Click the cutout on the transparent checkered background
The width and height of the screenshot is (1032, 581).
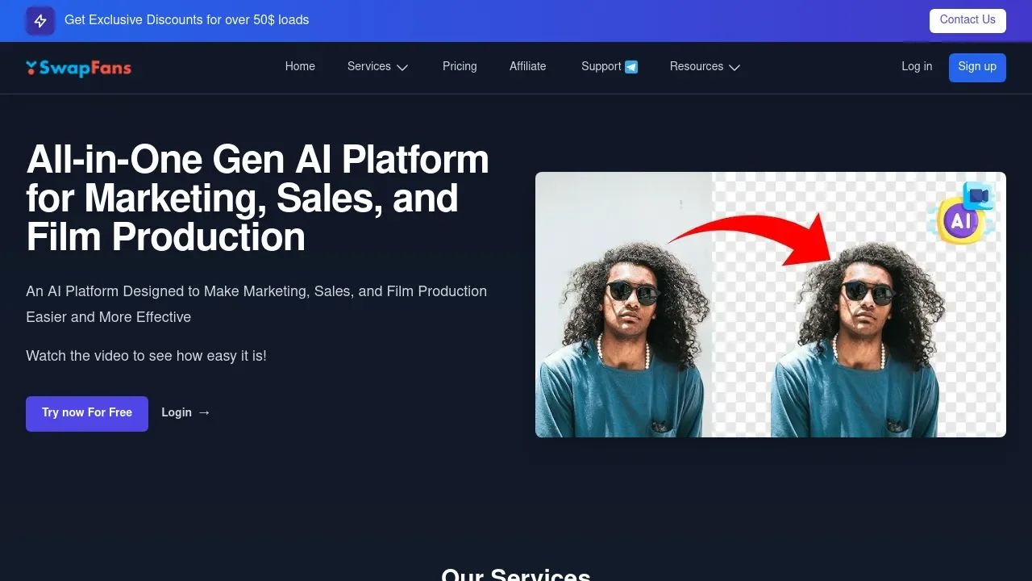pos(855,339)
